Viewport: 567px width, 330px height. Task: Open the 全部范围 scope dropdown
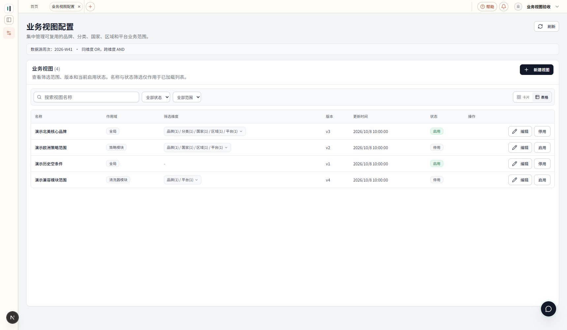click(x=187, y=97)
